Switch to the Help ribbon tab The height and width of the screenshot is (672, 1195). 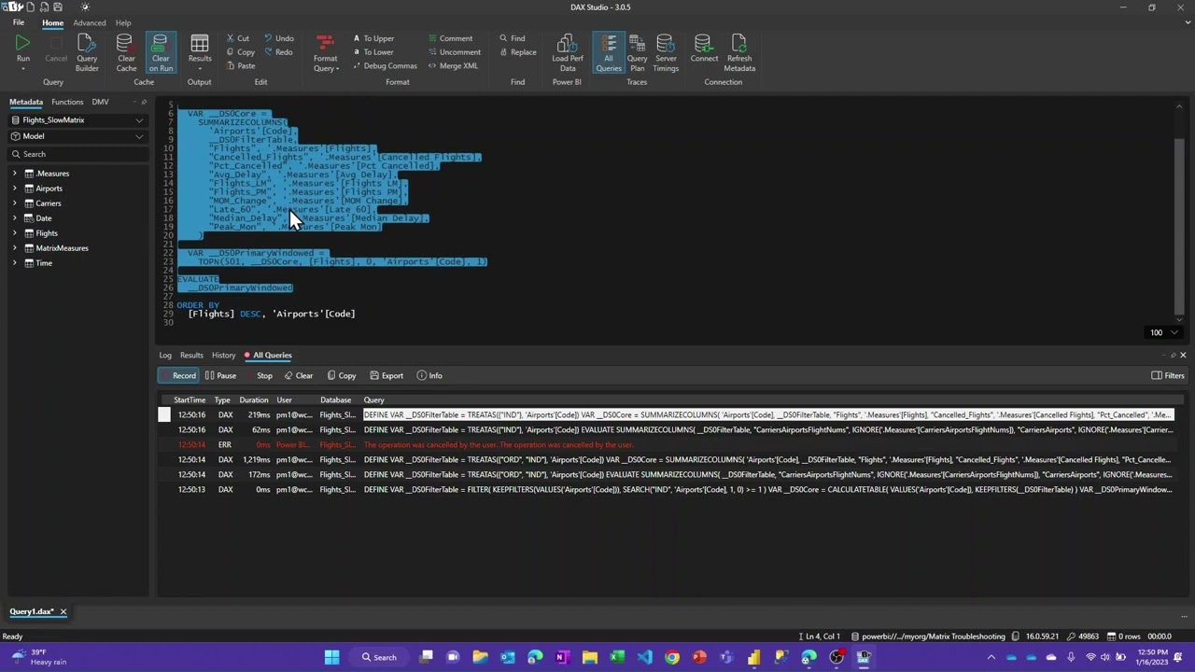[x=123, y=22]
